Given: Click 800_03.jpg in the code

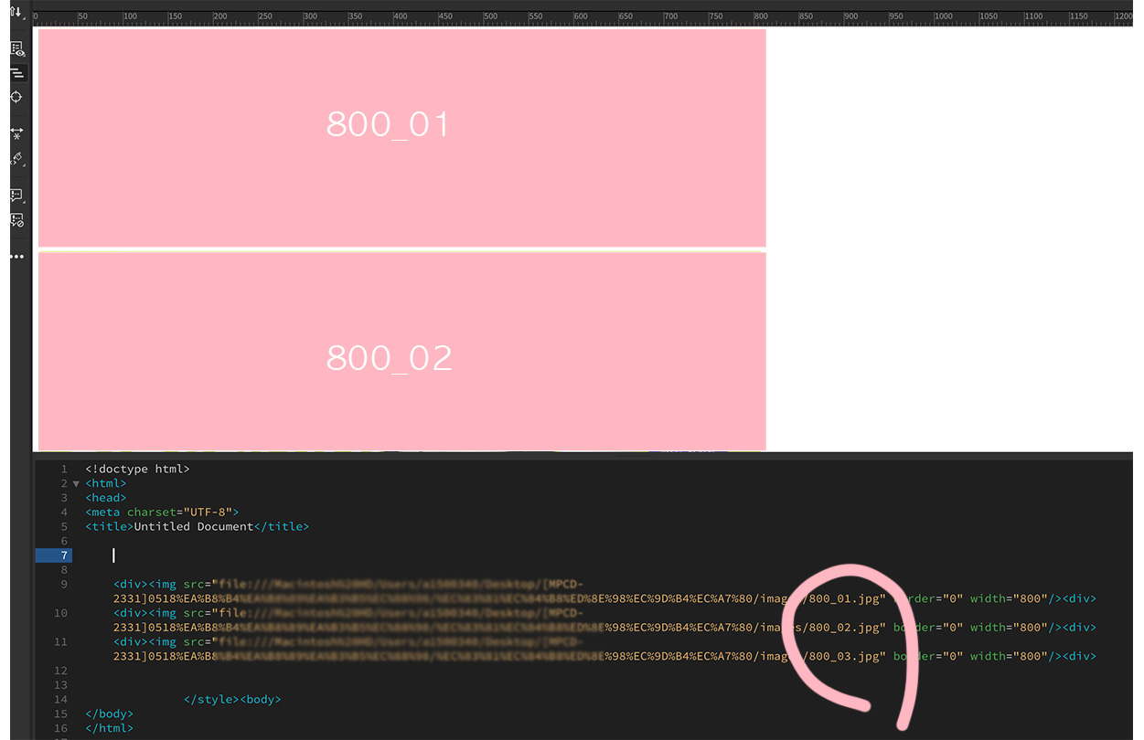Looking at the screenshot, I should pyautogui.click(x=844, y=657).
